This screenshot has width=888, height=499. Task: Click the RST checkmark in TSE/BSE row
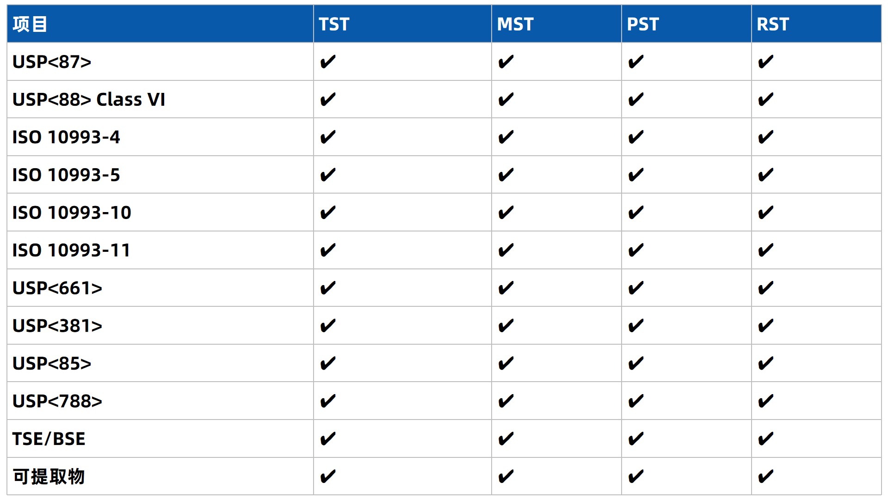click(766, 439)
